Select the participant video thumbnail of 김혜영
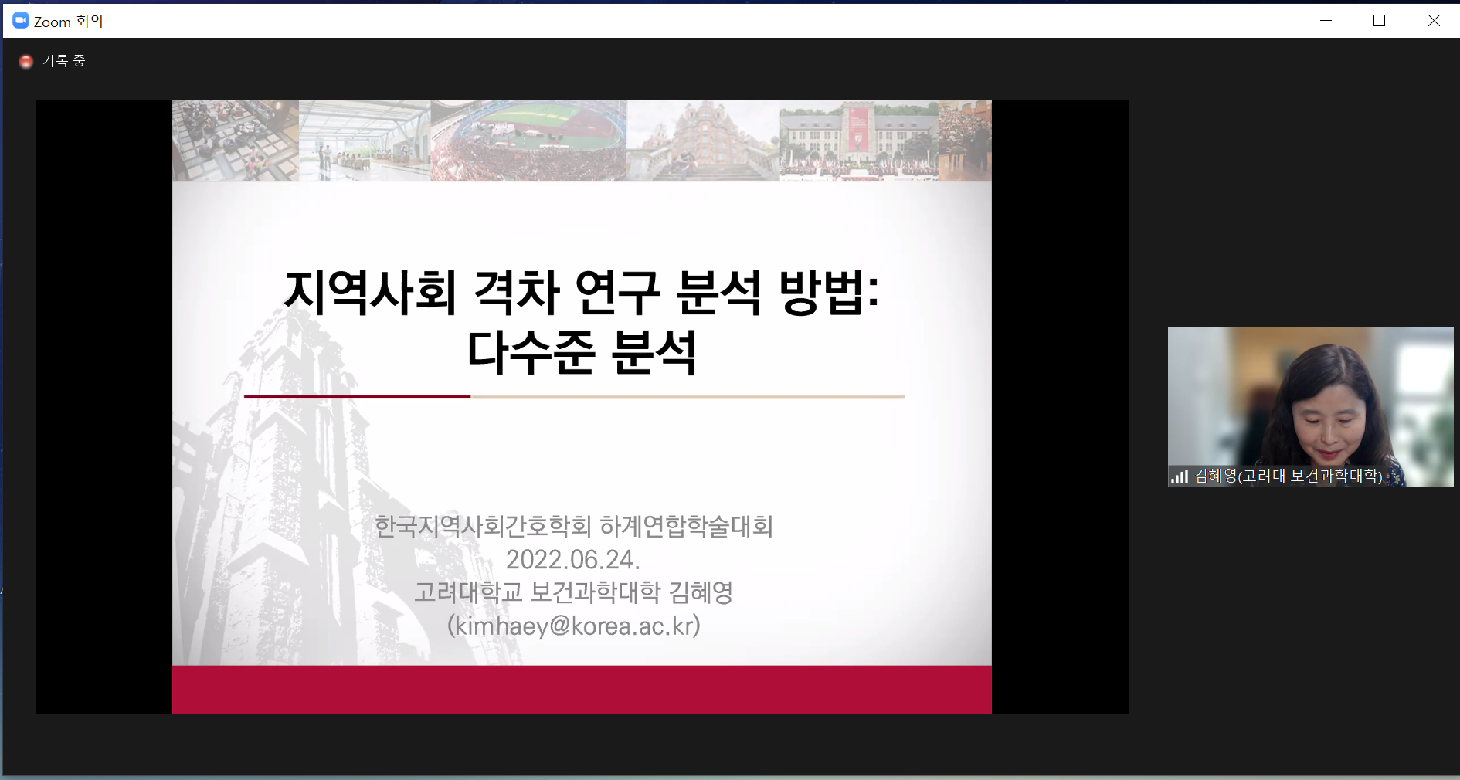The height and width of the screenshot is (780, 1460). (x=1310, y=407)
